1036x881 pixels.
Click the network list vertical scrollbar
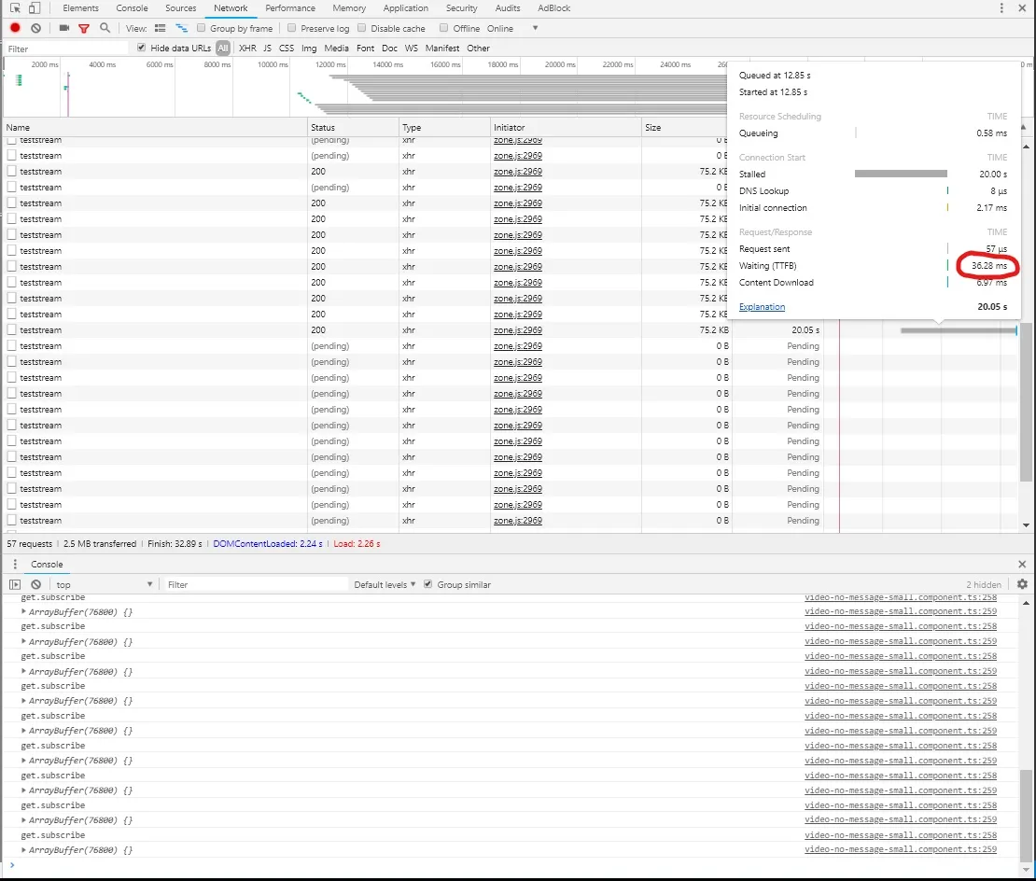[x=1026, y=404]
